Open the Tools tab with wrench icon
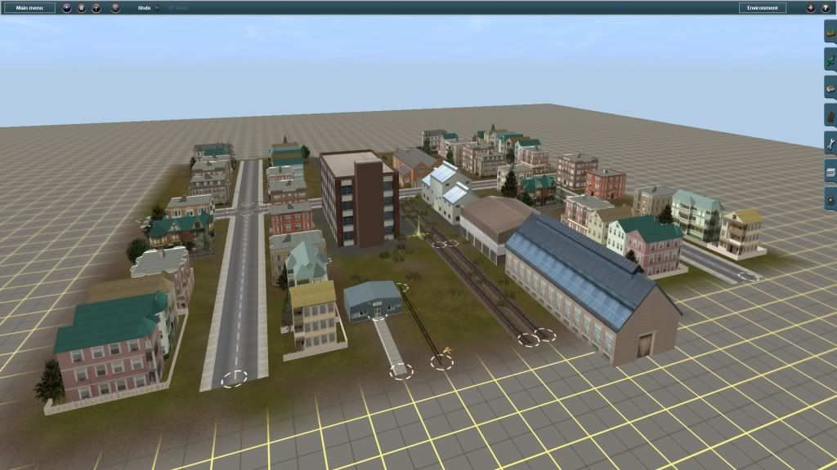The width and height of the screenshot is (837, 470). (x=830, y=144)
